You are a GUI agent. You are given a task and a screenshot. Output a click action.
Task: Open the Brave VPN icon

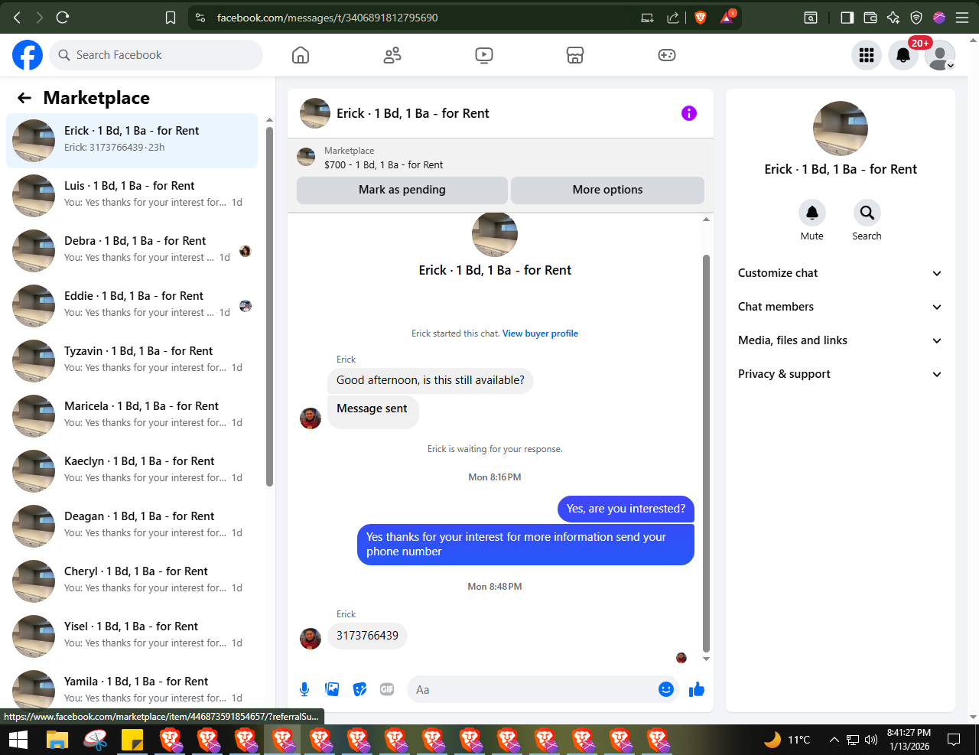pyautogui.click(x=916, y=18)
